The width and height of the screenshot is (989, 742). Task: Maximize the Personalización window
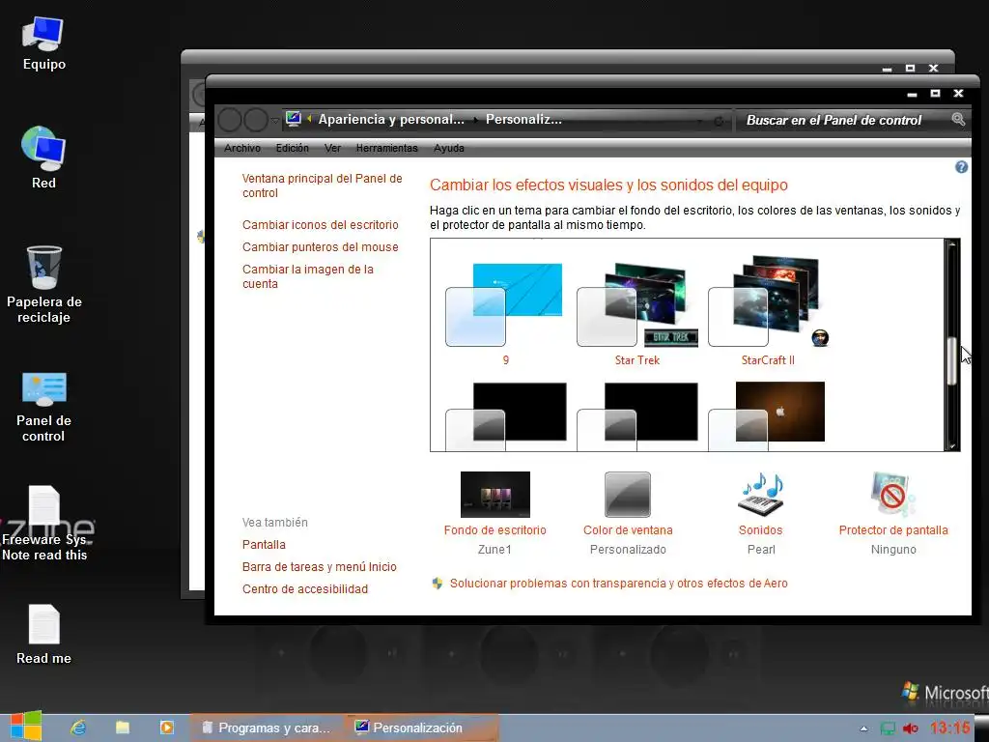click(x=935, y=94)
